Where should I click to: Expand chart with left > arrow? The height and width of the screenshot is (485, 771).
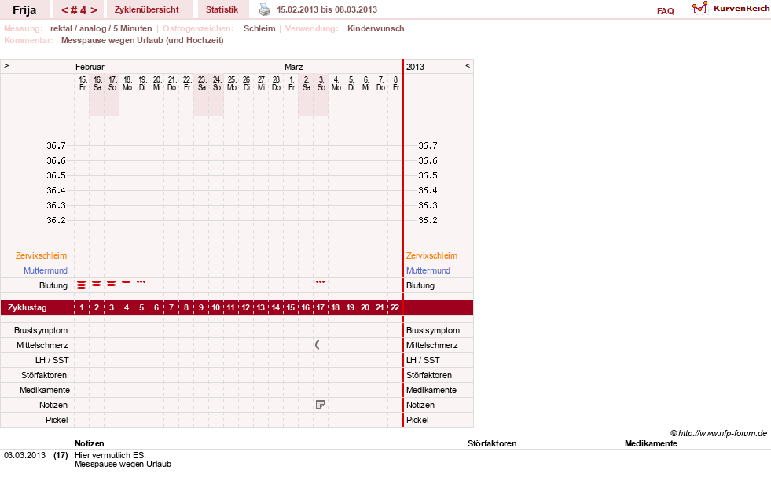coord(6,65)
